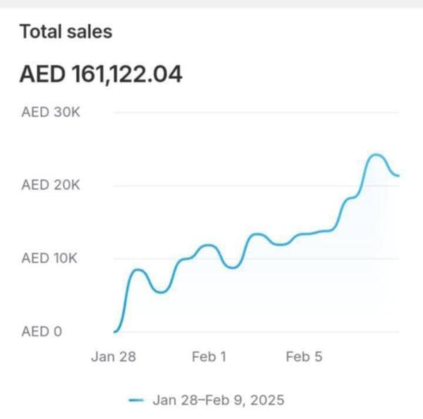
Task: Click the sales line's starting point at AED 0
Action: point(115,331)
